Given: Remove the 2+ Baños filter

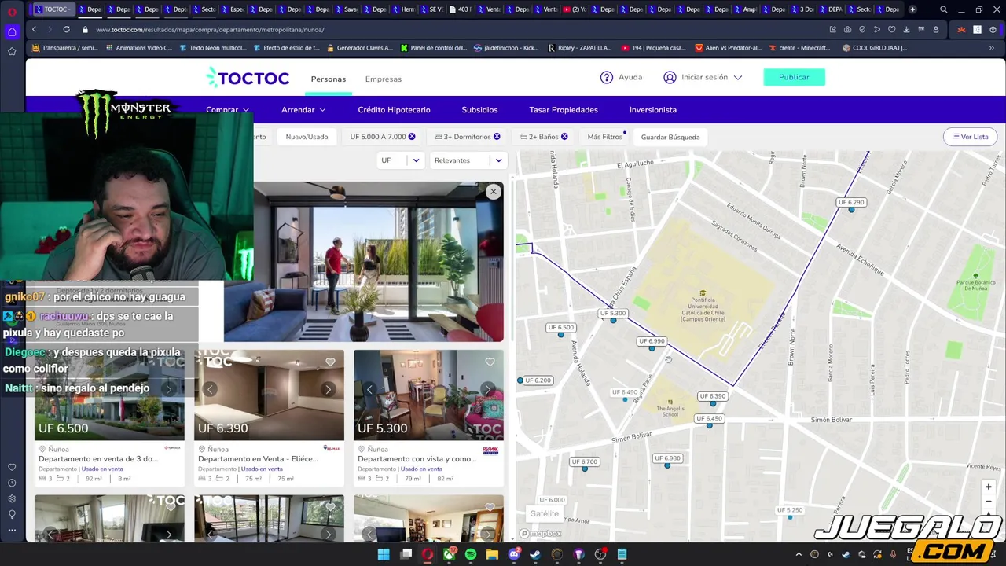Looking at the screenshot, I should pos(564,137).
